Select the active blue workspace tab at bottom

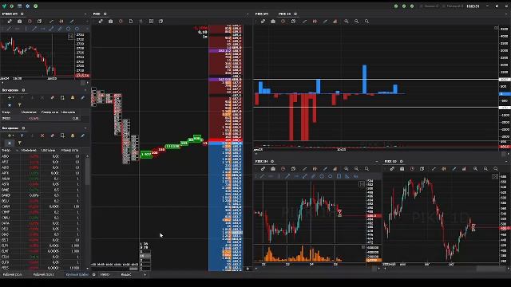pyautogui.click(x=77, y=274)
